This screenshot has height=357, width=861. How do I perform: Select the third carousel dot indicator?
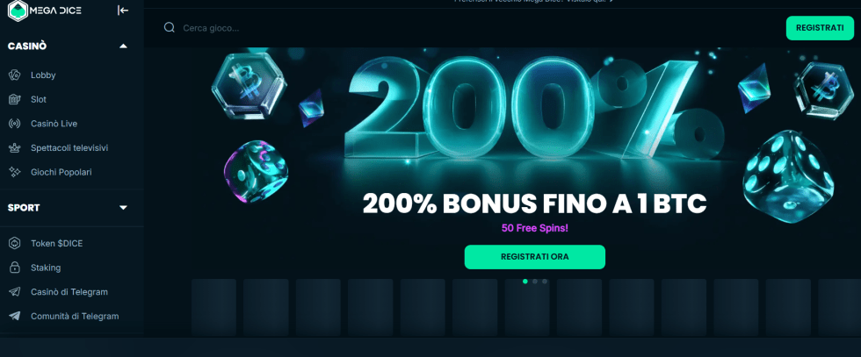point(545,282)
